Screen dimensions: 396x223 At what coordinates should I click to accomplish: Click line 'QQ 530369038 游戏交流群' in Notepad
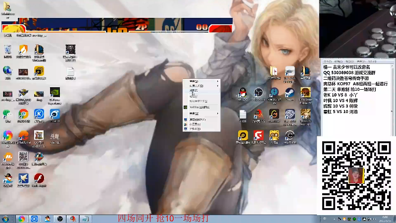349,73
